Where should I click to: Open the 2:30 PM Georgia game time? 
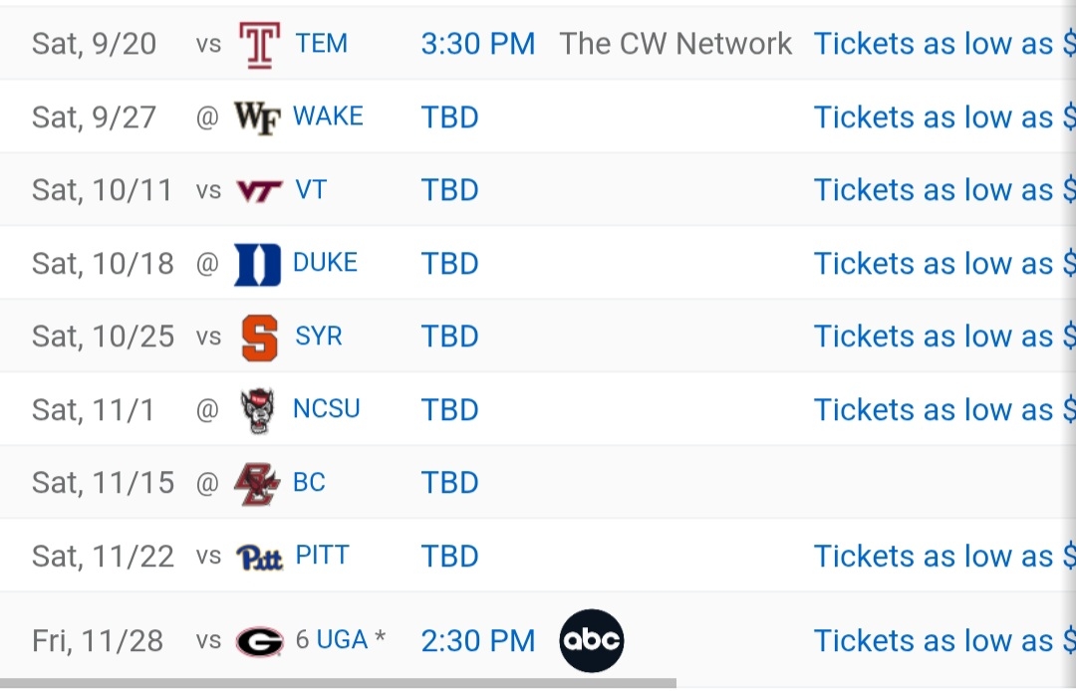[478, 641]
